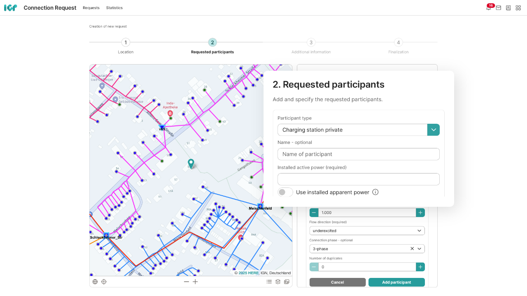Open the mail envelope icon
The width and height of the screenshot is (527, 296).
498,8
